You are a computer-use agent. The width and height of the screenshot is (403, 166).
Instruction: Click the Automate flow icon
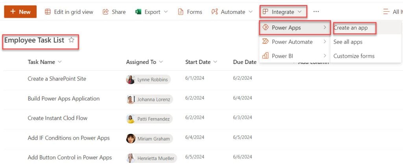tap(214, 12)
